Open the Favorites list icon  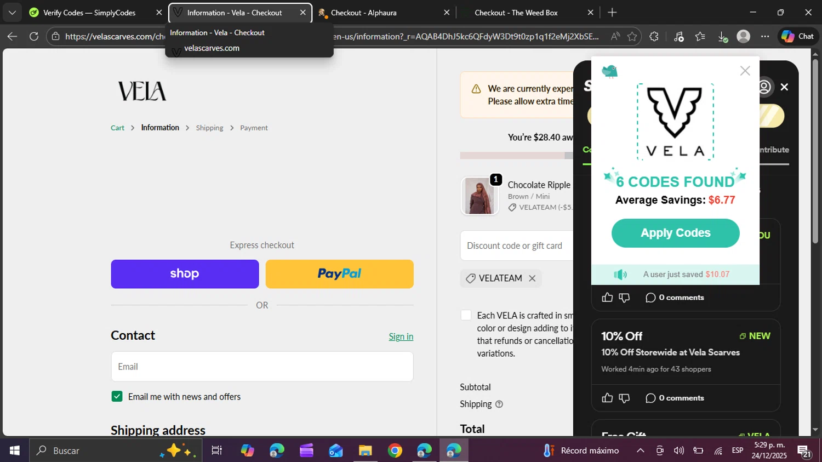tap(700, 37)
